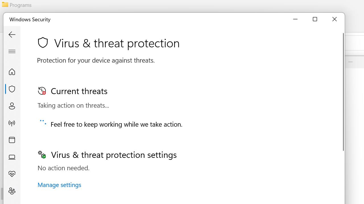Minimize the Windows Security window
The width and height of the screenshot is (364, 204).
coord(295,19)
